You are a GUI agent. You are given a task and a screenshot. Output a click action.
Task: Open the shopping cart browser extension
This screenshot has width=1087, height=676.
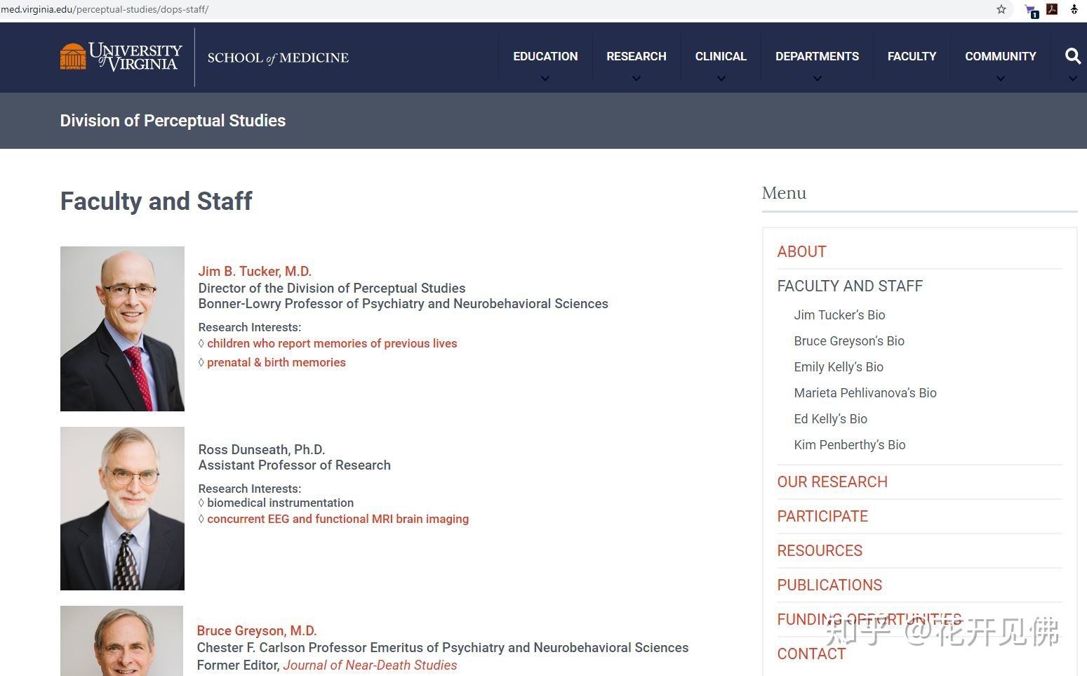pos(1031,10)
